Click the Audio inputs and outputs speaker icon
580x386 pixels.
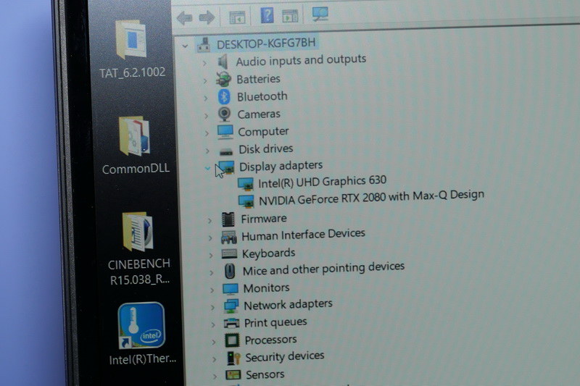pyautogui.click(x=223, y=62)
